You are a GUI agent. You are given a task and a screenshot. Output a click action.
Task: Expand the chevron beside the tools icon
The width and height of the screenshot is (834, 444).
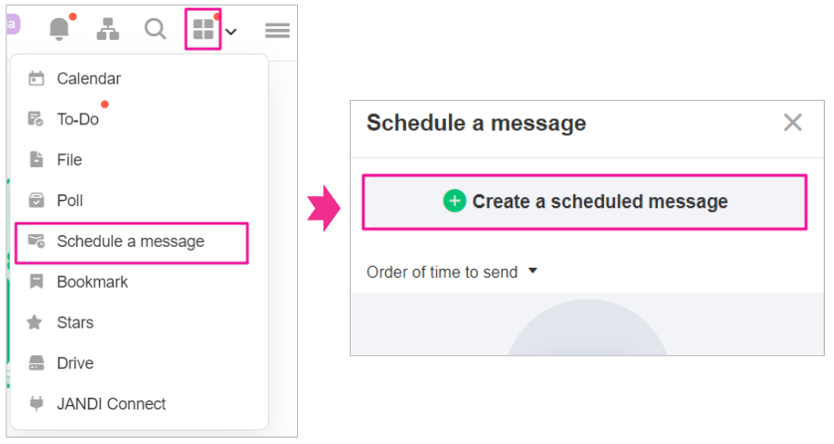[x=232, y=32]
